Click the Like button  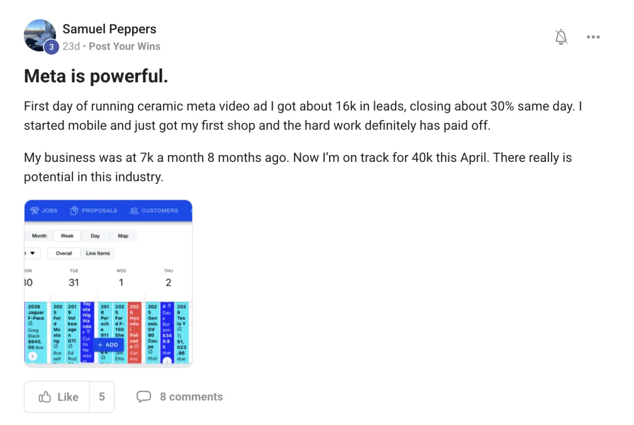coord(57,397)
